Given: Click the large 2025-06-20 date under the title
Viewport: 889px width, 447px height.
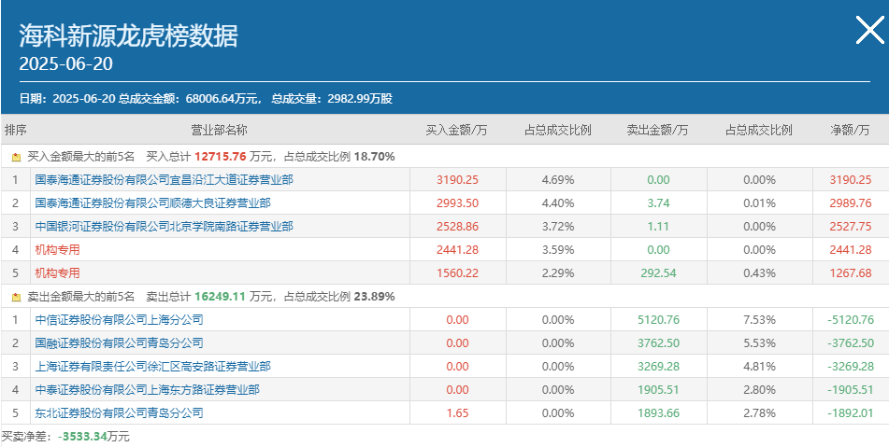Looking at the screenshot, I should [65, 63].
